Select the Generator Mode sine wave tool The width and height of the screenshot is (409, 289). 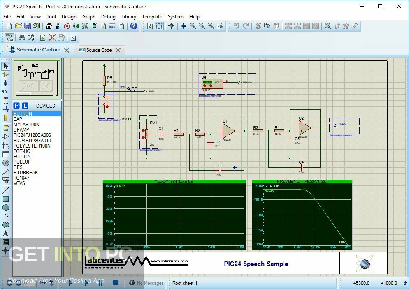click(x=6, y=163)
